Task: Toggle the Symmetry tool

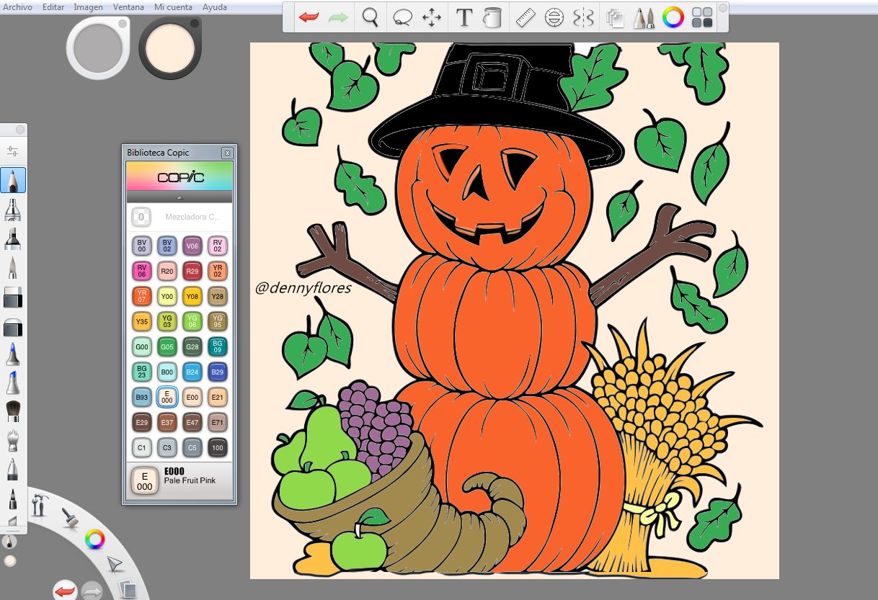Action: click(582, 18)
